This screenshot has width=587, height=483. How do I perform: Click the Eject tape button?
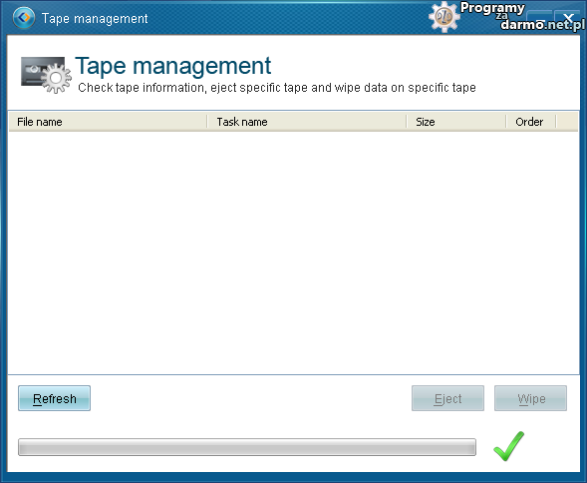[x=447, y=398]
